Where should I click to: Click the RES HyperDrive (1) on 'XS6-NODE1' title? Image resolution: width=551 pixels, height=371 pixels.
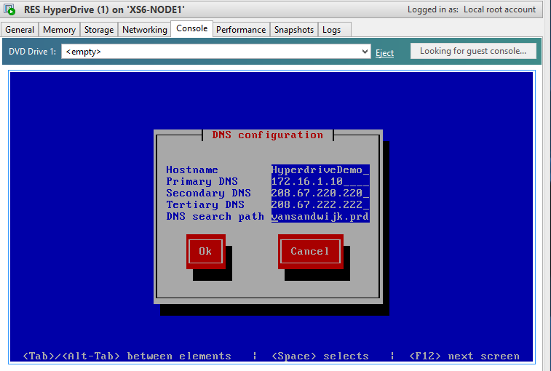pos(104,9)
